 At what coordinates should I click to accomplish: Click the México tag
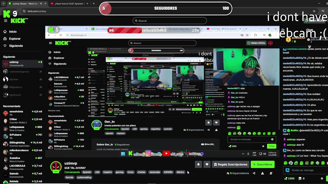pos(180,172)
